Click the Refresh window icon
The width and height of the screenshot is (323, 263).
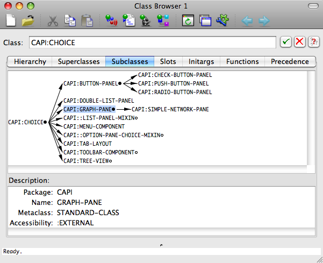click(x=188, y=20)
